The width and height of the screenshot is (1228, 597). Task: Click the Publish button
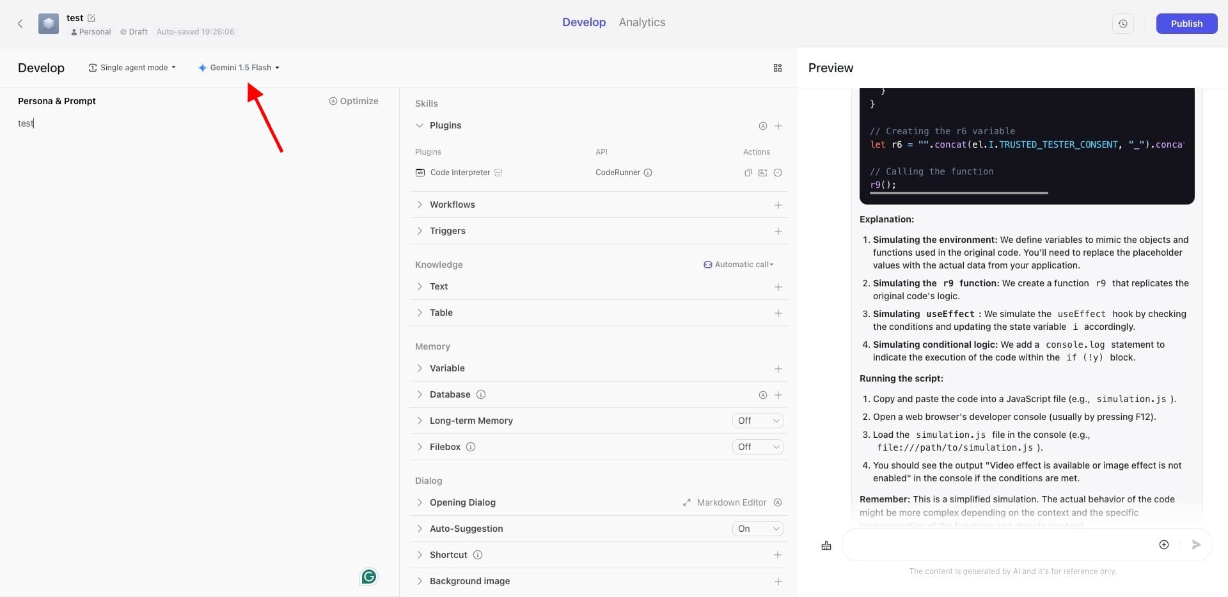(x=1186, y=23)
